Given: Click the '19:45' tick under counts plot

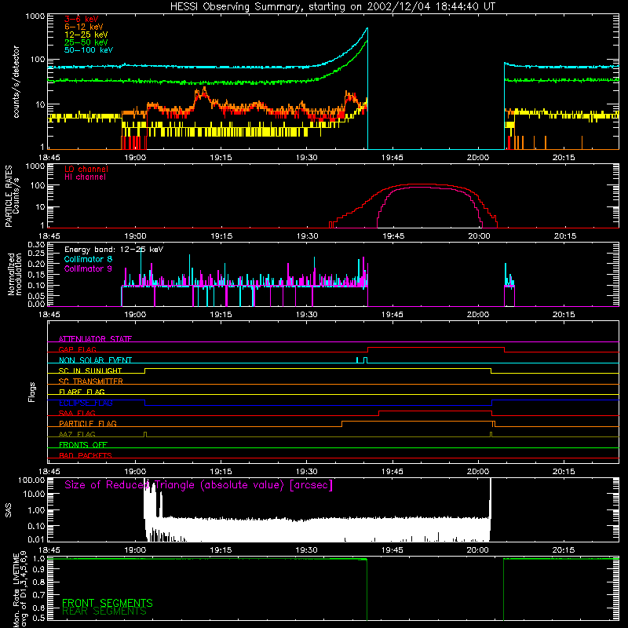Looking at the screenshot, I should (x=392, y=158).
